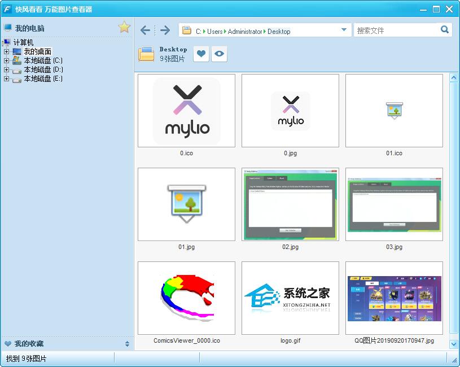The image size is (460, 367).
Task: Open the address bar path dropdown
Action: 344,29
